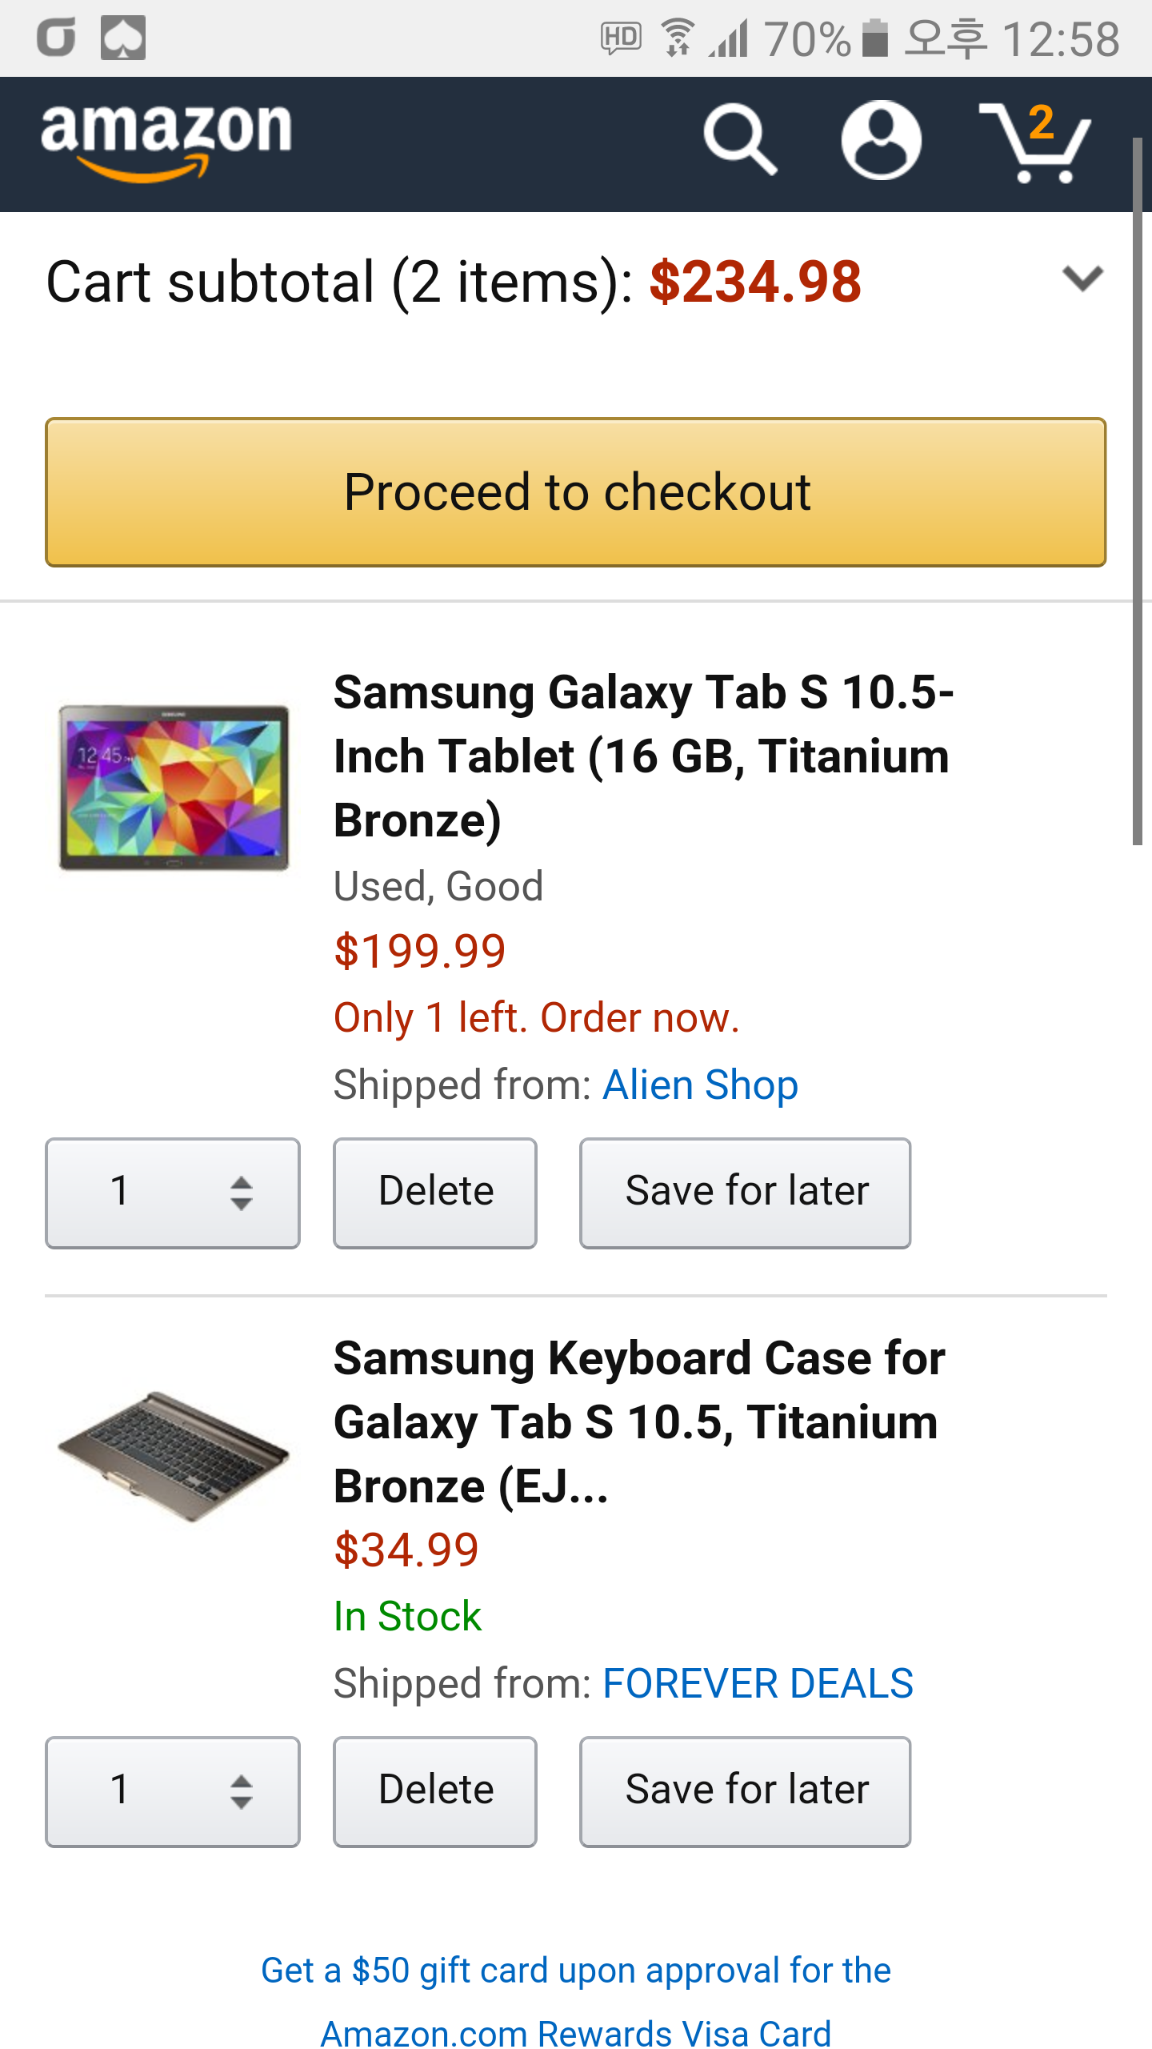The width and height of the screenshot is (1152, 2049).
Task: Open the account profile icon
Action: pyautogui.click(x=881, y=140)
